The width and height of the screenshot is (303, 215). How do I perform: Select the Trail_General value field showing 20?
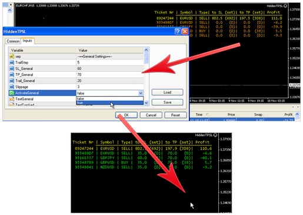point(109,81)
